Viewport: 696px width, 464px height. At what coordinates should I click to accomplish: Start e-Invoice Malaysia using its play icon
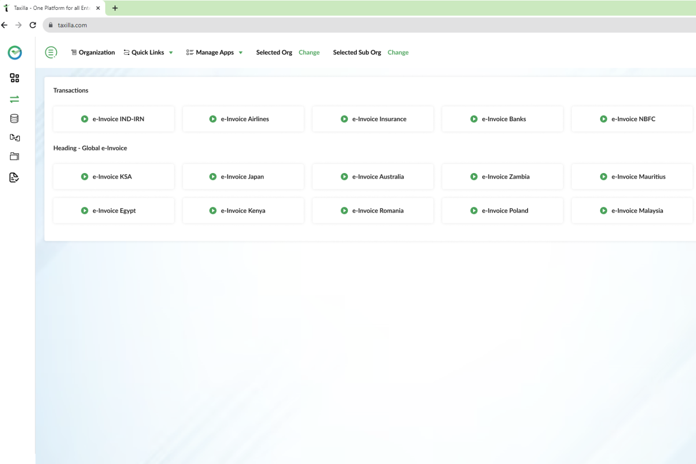coord(603,211)
